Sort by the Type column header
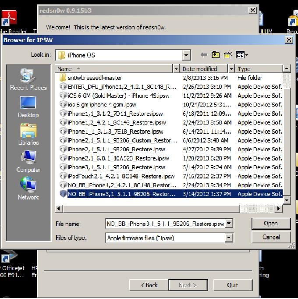This screenshot has width=298, height=299. [x=259, y=69]
